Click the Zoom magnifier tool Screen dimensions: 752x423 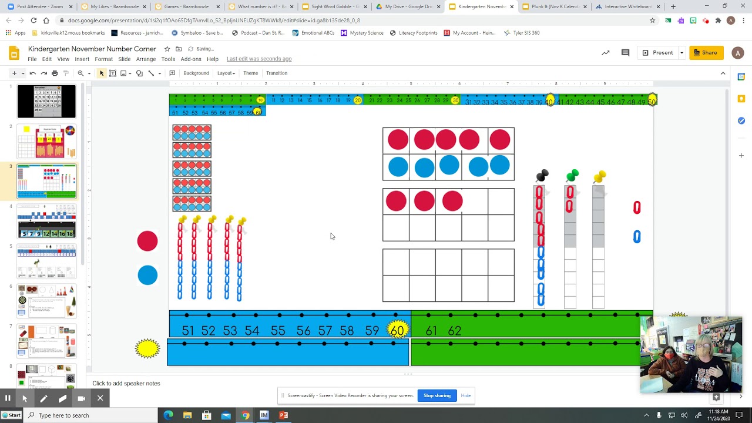[x=80, y=73]
